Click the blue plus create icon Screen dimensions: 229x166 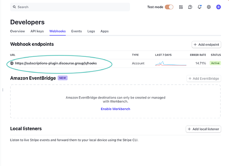(218, 7)
